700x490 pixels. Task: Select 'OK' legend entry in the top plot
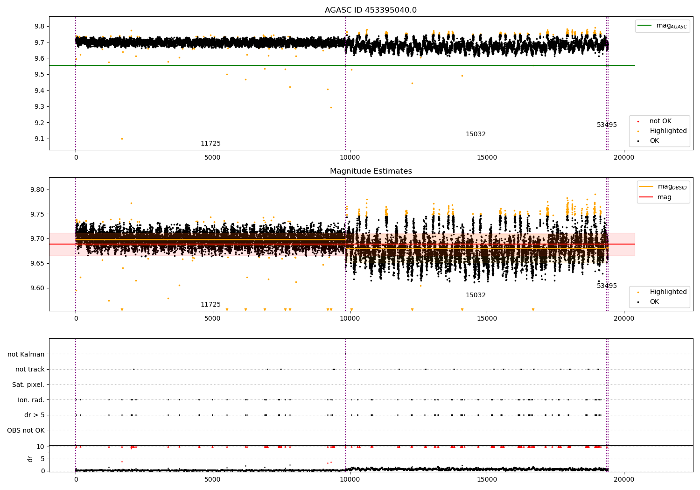[654, 141]
